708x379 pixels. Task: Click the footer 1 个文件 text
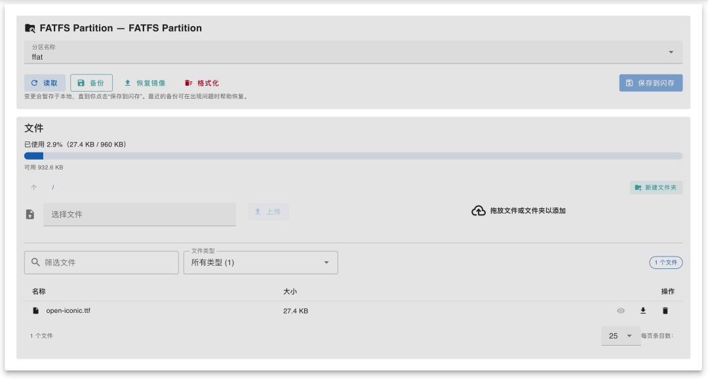click(41, 336)
